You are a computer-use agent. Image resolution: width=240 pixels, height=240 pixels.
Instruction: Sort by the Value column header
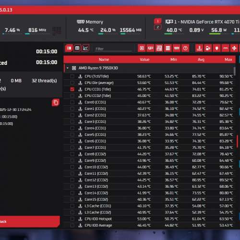click(144, 60)
